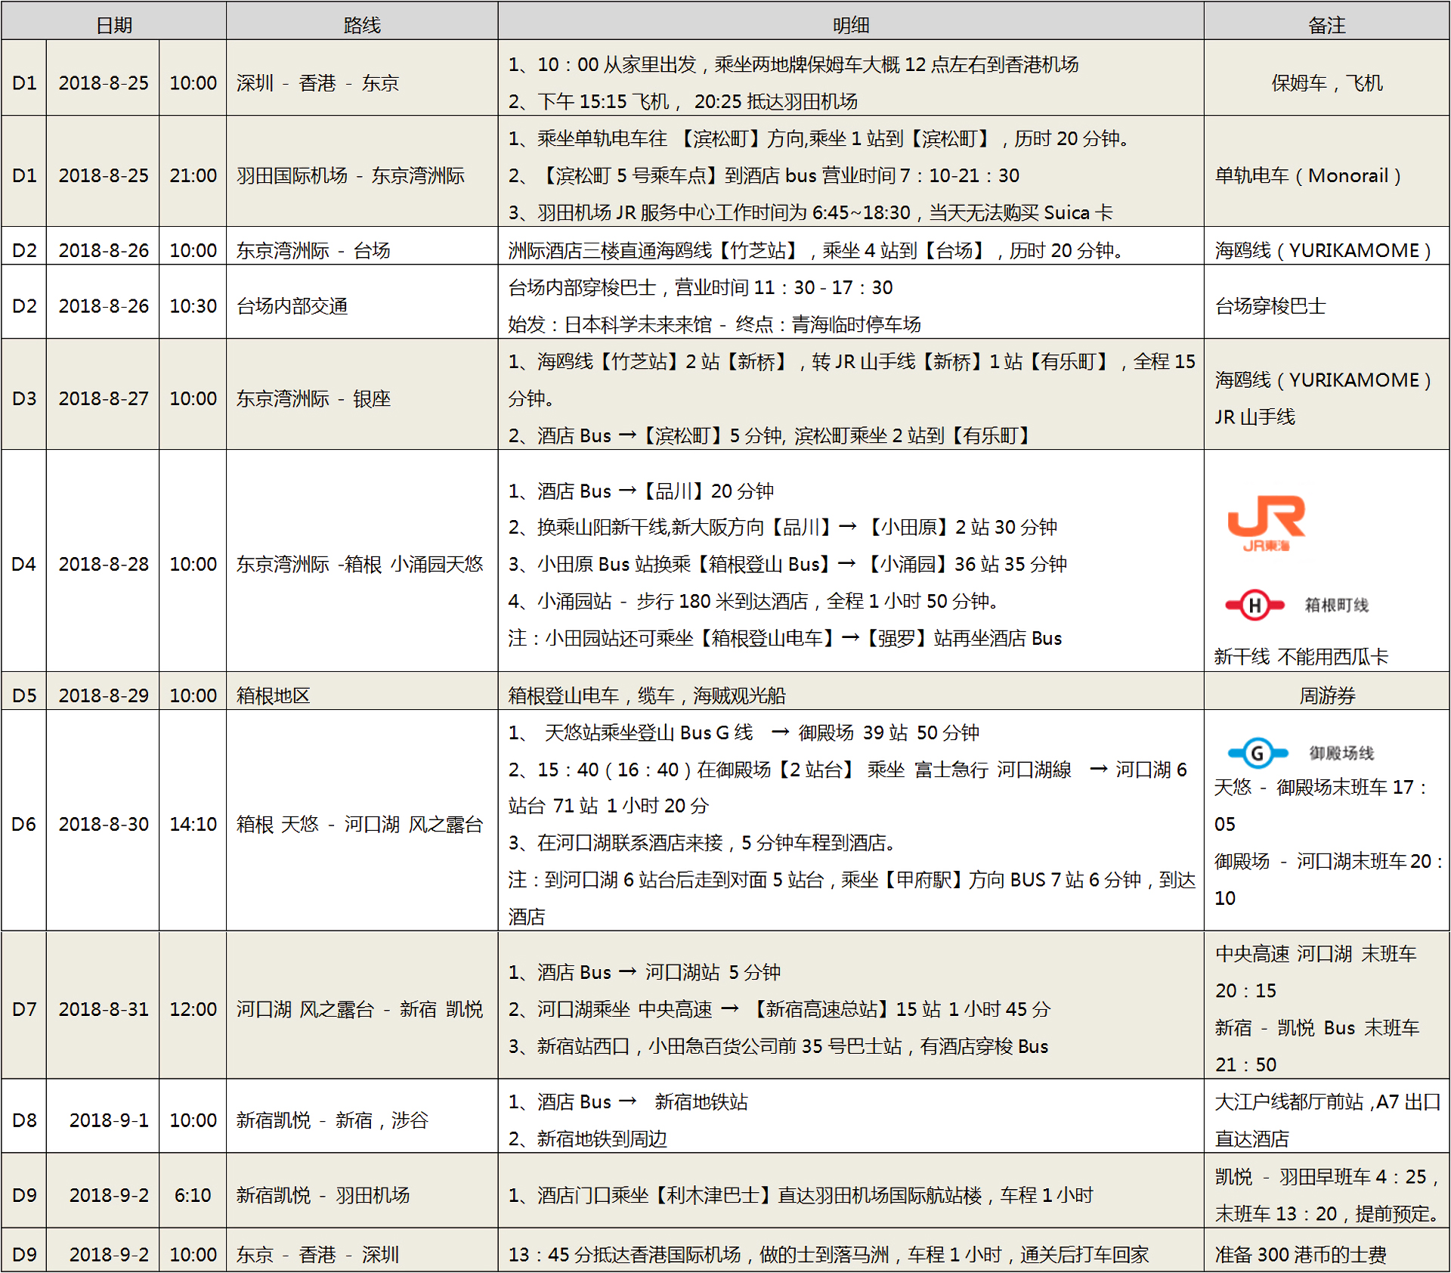Viewport: 1451px width, 1273px height.
Task: Select the remark 保姆车，飞机
Action: pos(1327,82)
